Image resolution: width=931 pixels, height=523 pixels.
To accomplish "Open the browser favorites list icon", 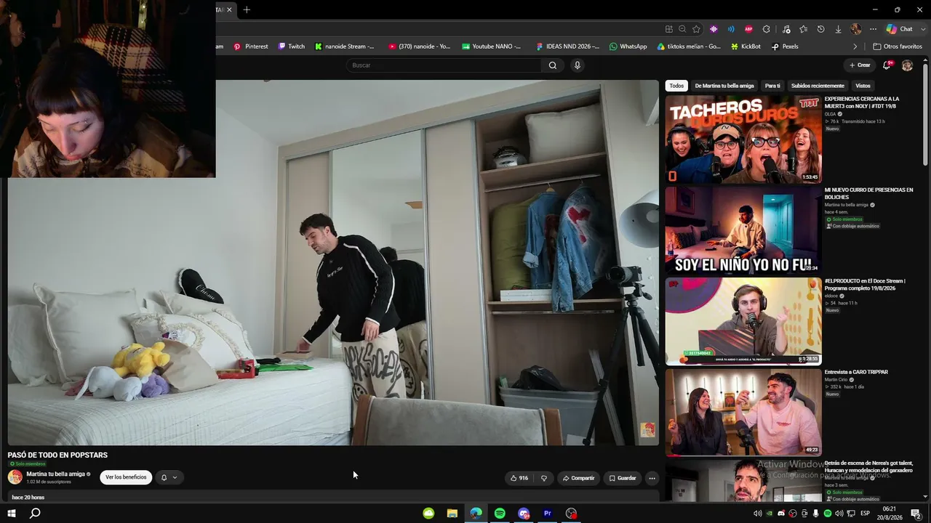I will (x=804, y=29).
